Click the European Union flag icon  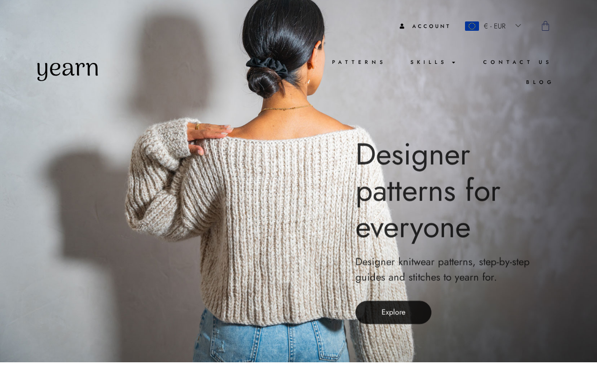pos(472,26)
